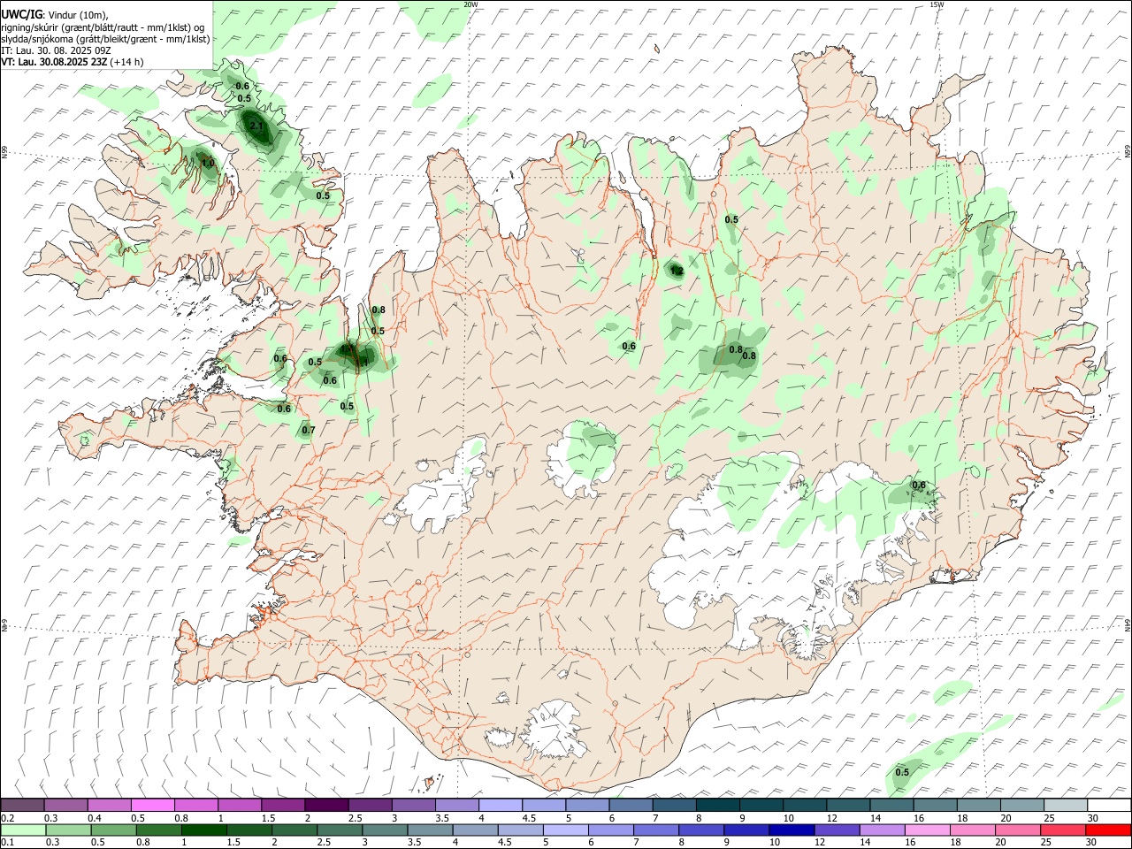Click the 0.4 label in the top legend row
Screen dimensions: 1132x849
(x=96, y=818)
